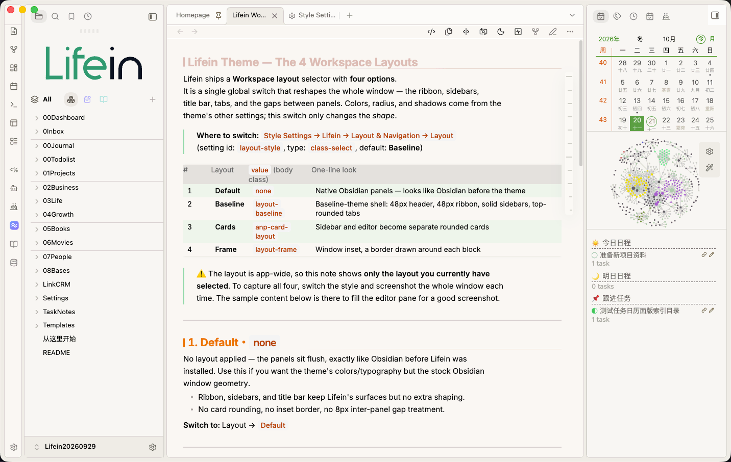
Task: Go back with the navigation arrow
Action: (x=180, y=32)
